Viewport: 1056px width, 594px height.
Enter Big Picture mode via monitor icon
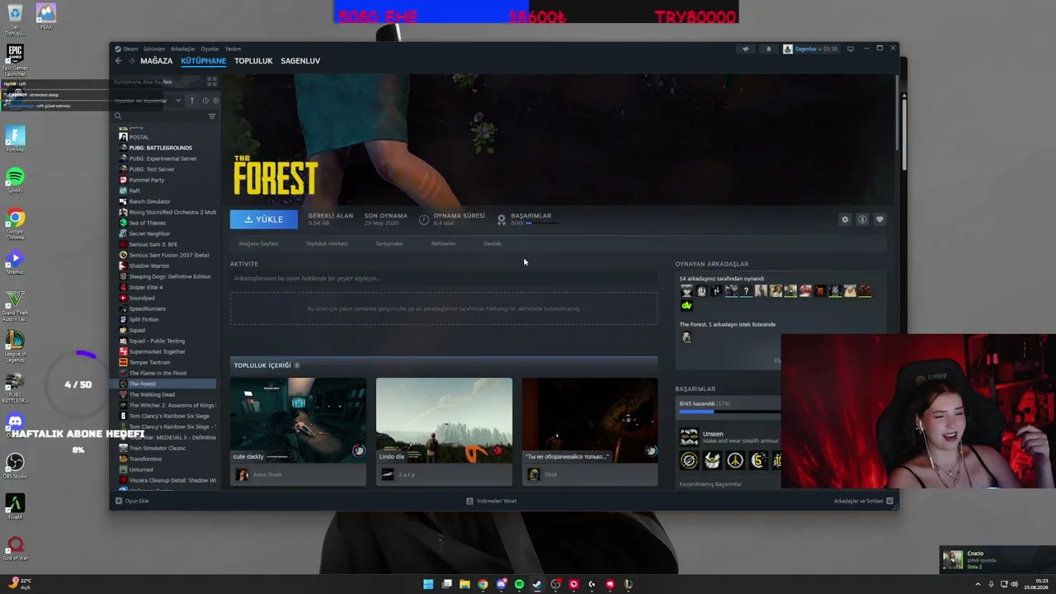click(851, 49)
